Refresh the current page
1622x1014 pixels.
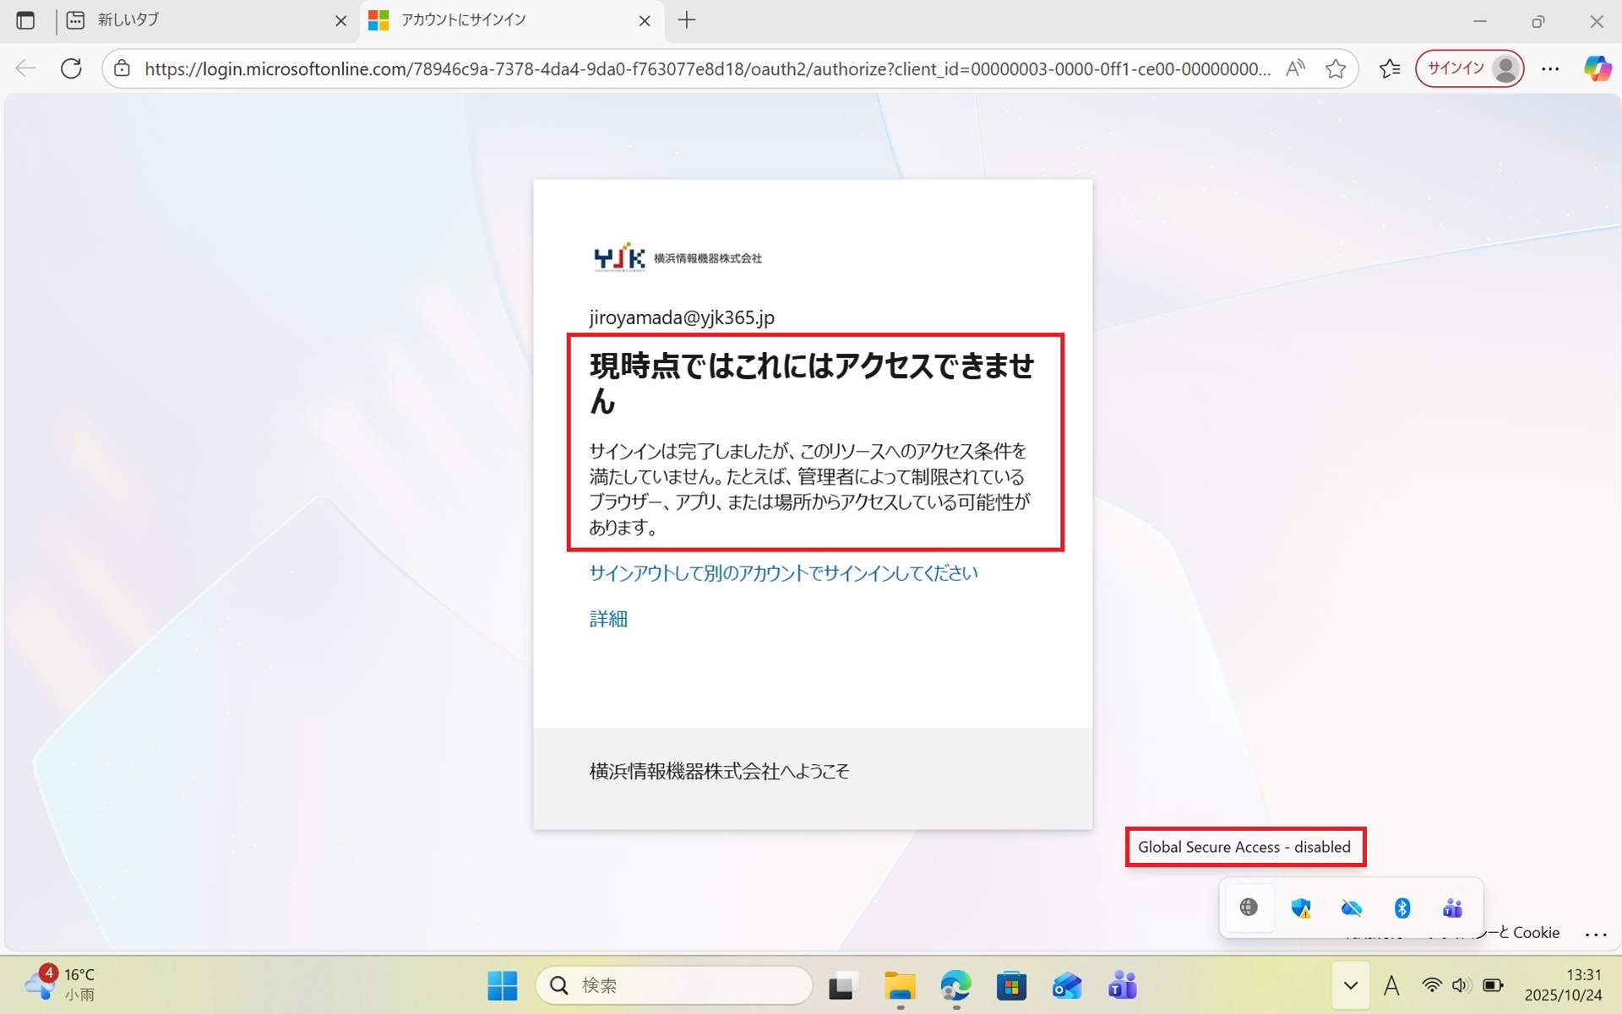71,68
